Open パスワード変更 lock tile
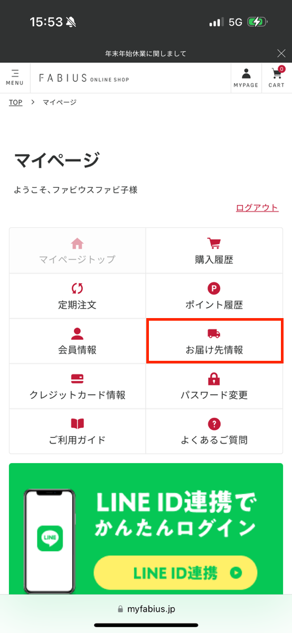The image size is (292, 633). click(214, 386)
